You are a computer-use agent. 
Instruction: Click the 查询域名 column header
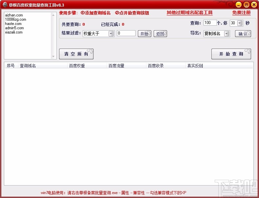coord(43,66)
